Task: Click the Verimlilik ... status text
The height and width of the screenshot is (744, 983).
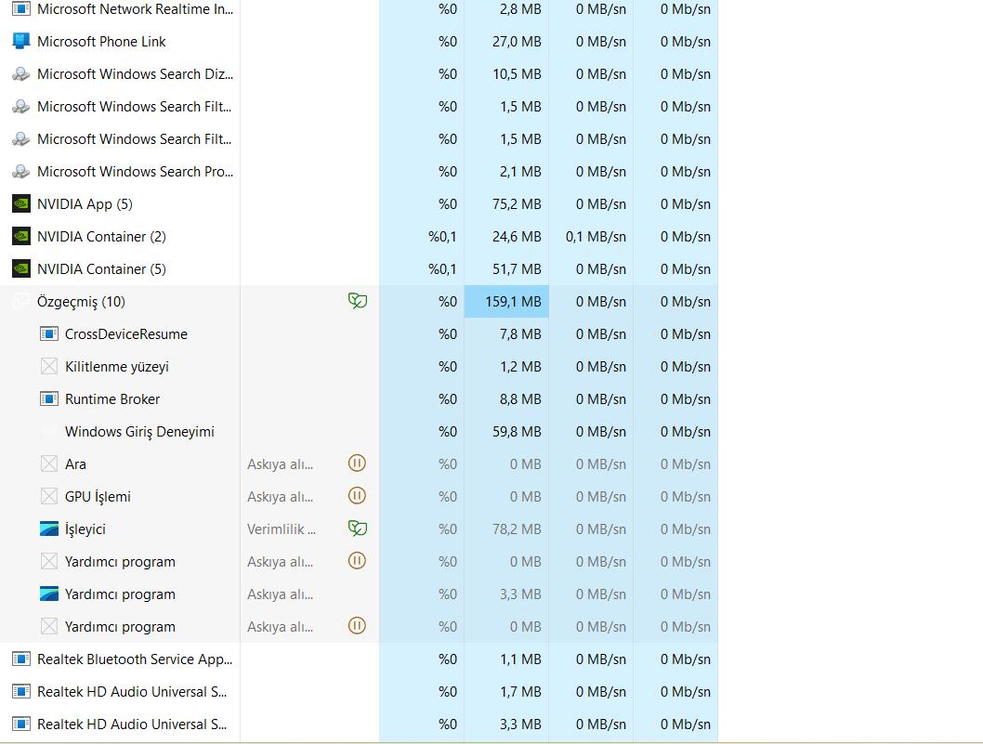Action: pyautogui.click(x=282, y=529)
